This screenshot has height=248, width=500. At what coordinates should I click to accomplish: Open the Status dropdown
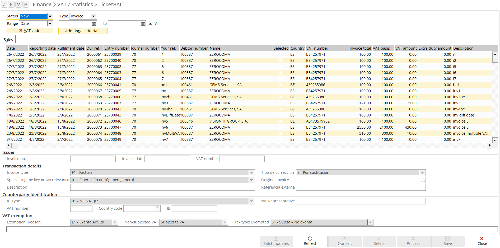50,16
